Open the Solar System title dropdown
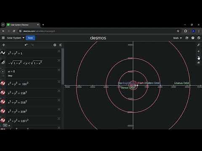202x151 pixels. 16,38
